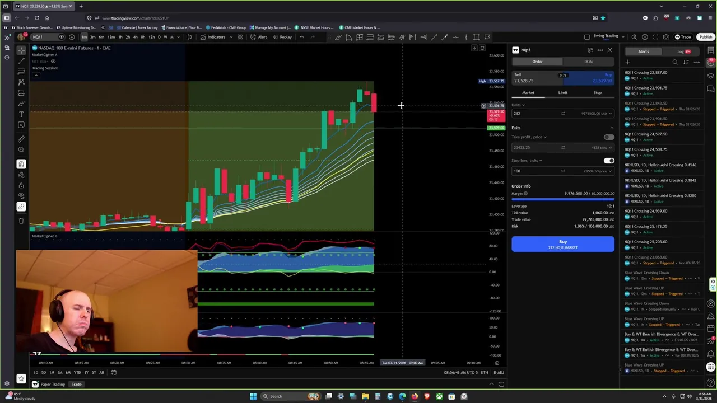The image size is (717, 403).
Task: Switch to the Order tab
Action: point(537,62)
